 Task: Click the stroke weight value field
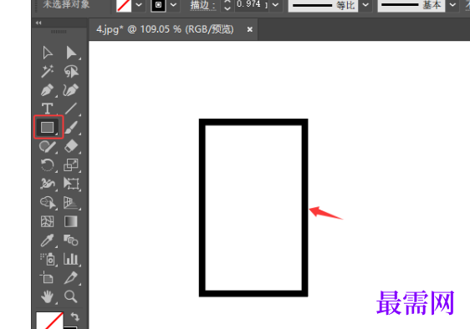[251, 5]
